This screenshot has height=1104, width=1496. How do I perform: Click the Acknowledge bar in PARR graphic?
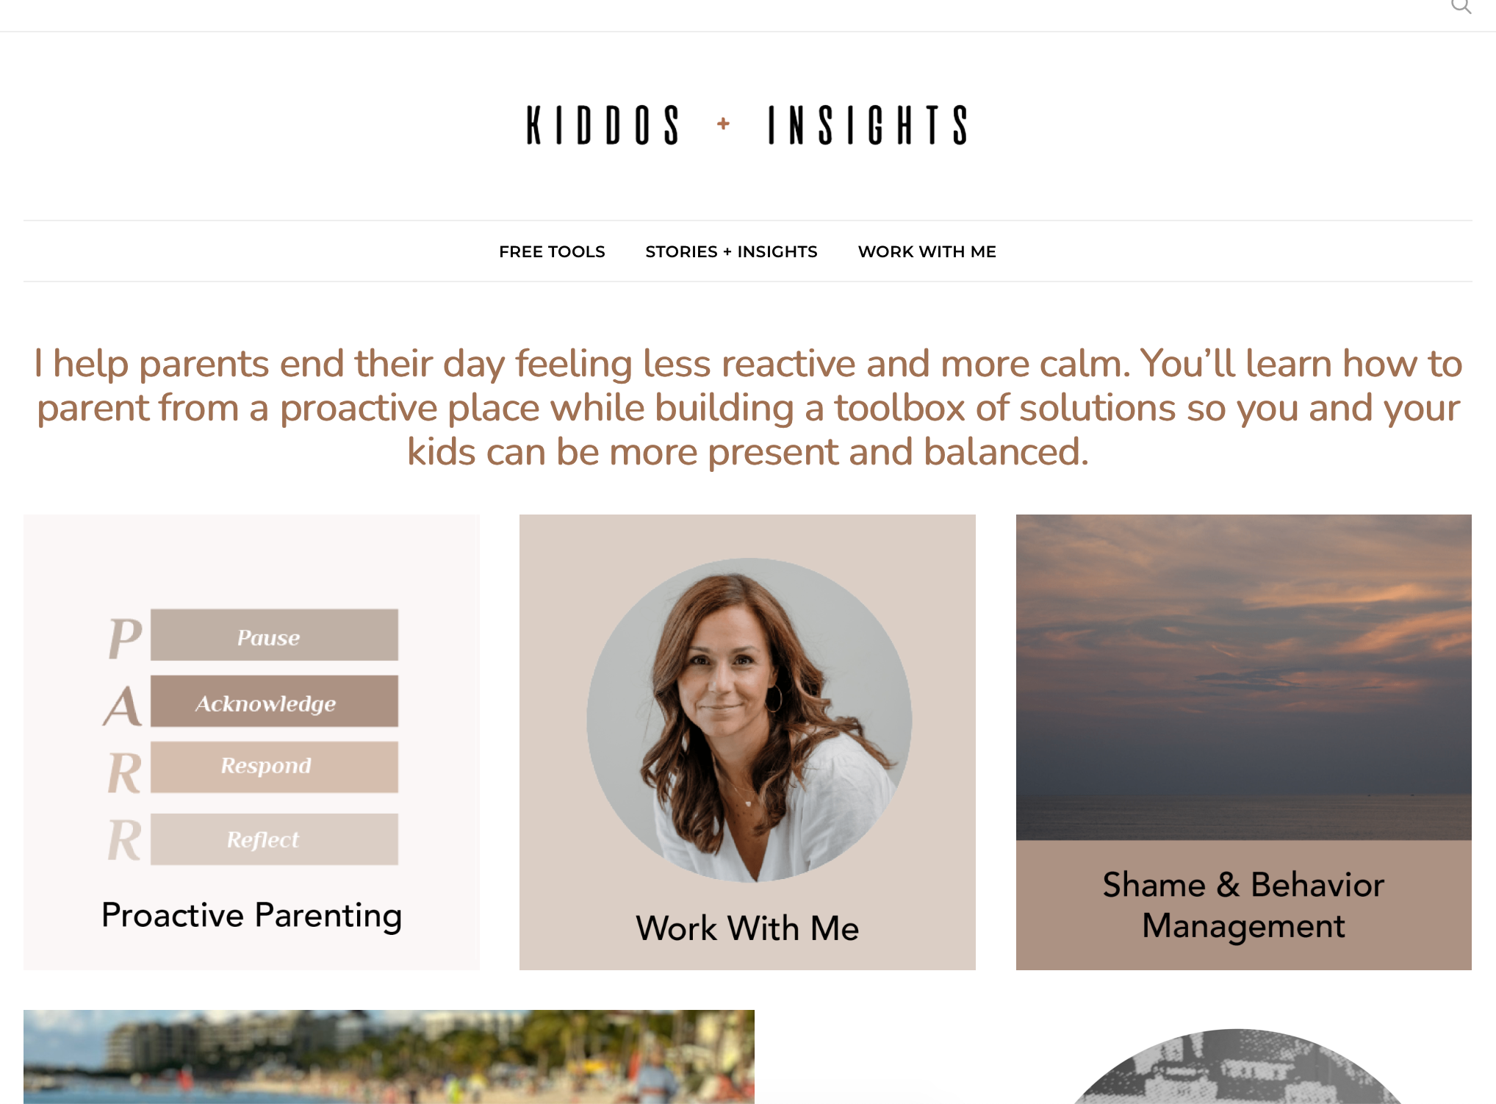coord(274,701)
